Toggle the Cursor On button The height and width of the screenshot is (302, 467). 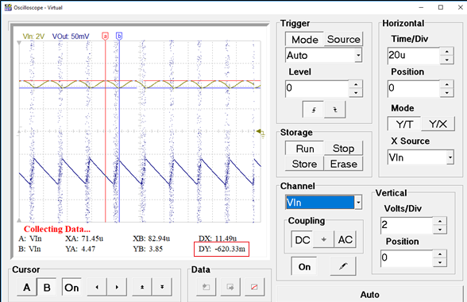tap(71, 288)
